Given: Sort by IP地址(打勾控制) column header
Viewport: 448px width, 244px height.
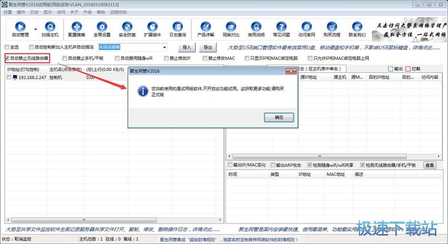Looking at the screenshot, I should coord(26,69).
